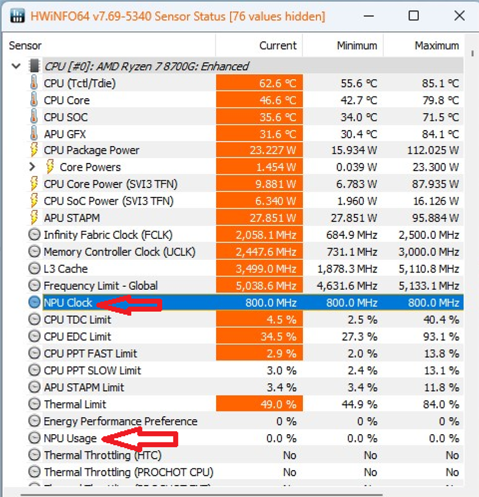Image resolution: width=479 pixels, height=497 pixels.
Task: Click clock icon for Thermal Throttling (HTC)
Action: point(34,455)
